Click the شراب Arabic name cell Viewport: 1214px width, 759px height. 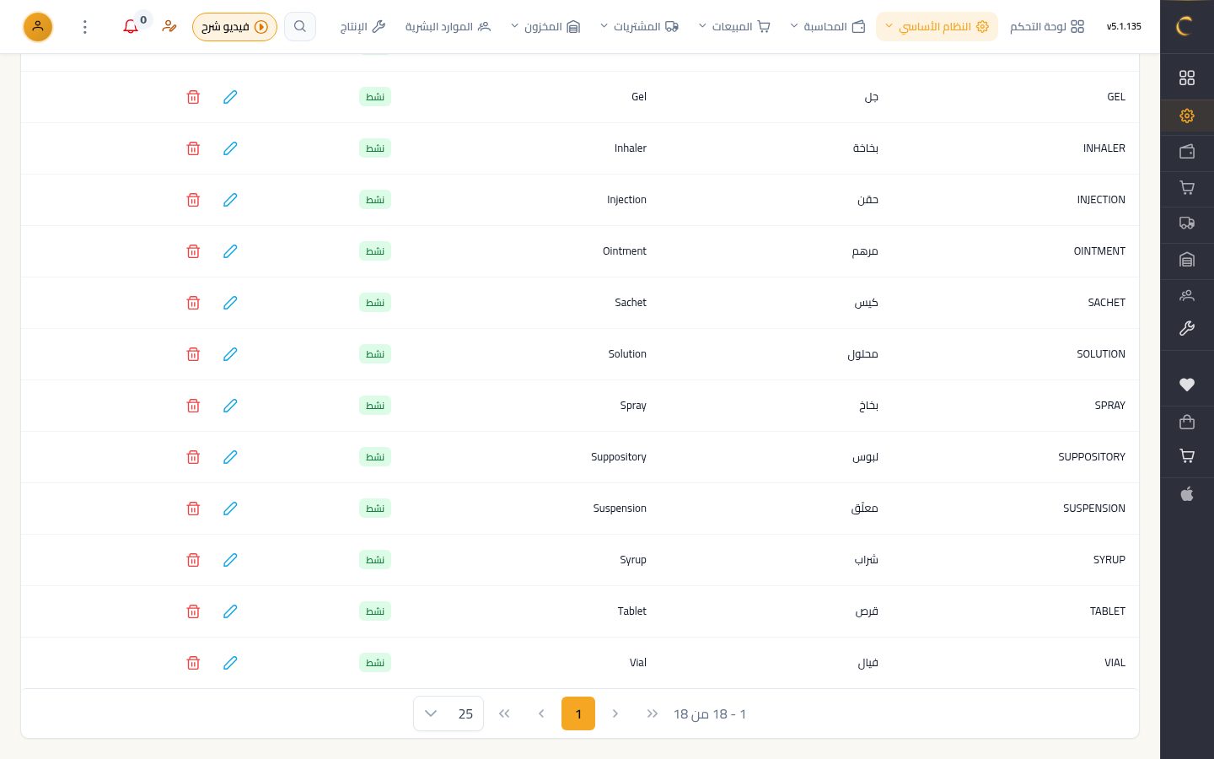[x=867, y=560]
